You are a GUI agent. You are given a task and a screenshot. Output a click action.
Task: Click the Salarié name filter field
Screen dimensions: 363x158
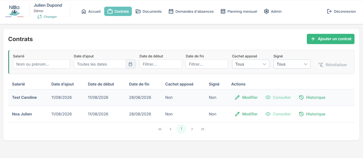coord(41,64)
